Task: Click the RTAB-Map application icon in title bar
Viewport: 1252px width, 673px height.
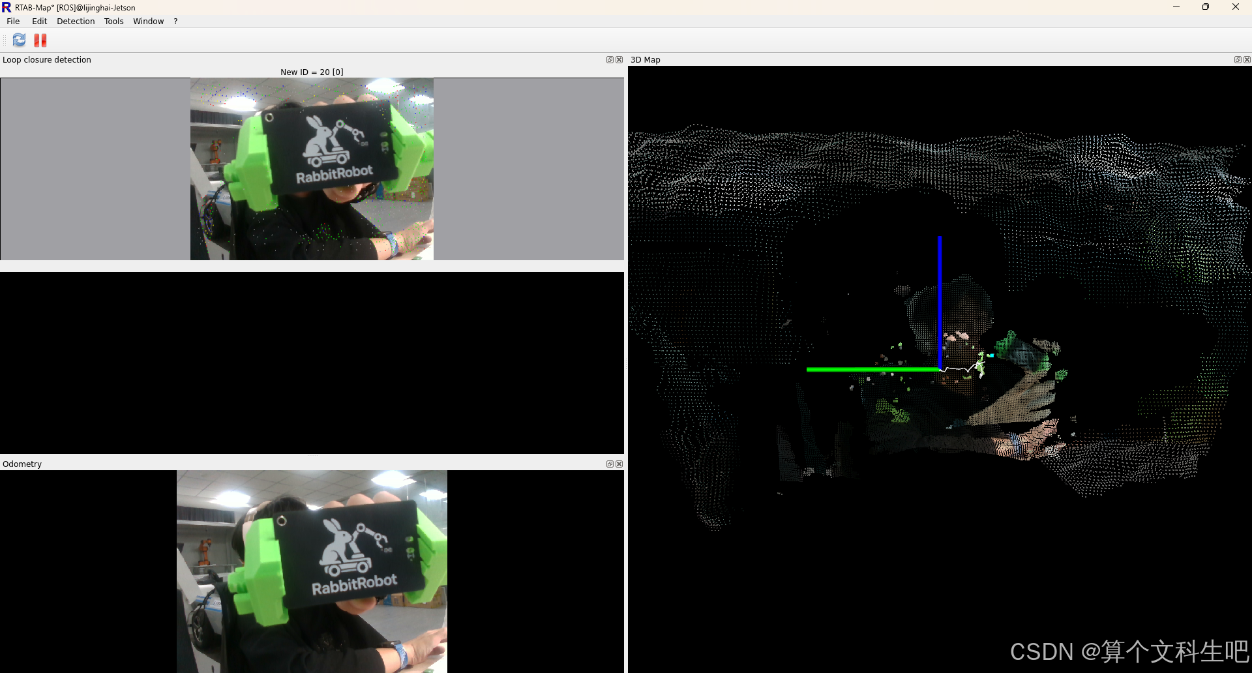Action: pyautogui.click(x=7, y=7)
